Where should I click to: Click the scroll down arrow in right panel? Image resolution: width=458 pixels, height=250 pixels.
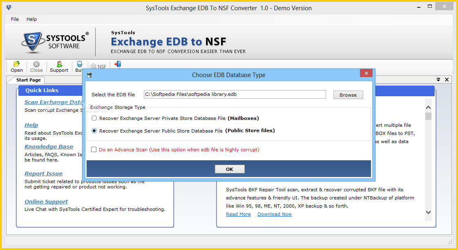428,212
